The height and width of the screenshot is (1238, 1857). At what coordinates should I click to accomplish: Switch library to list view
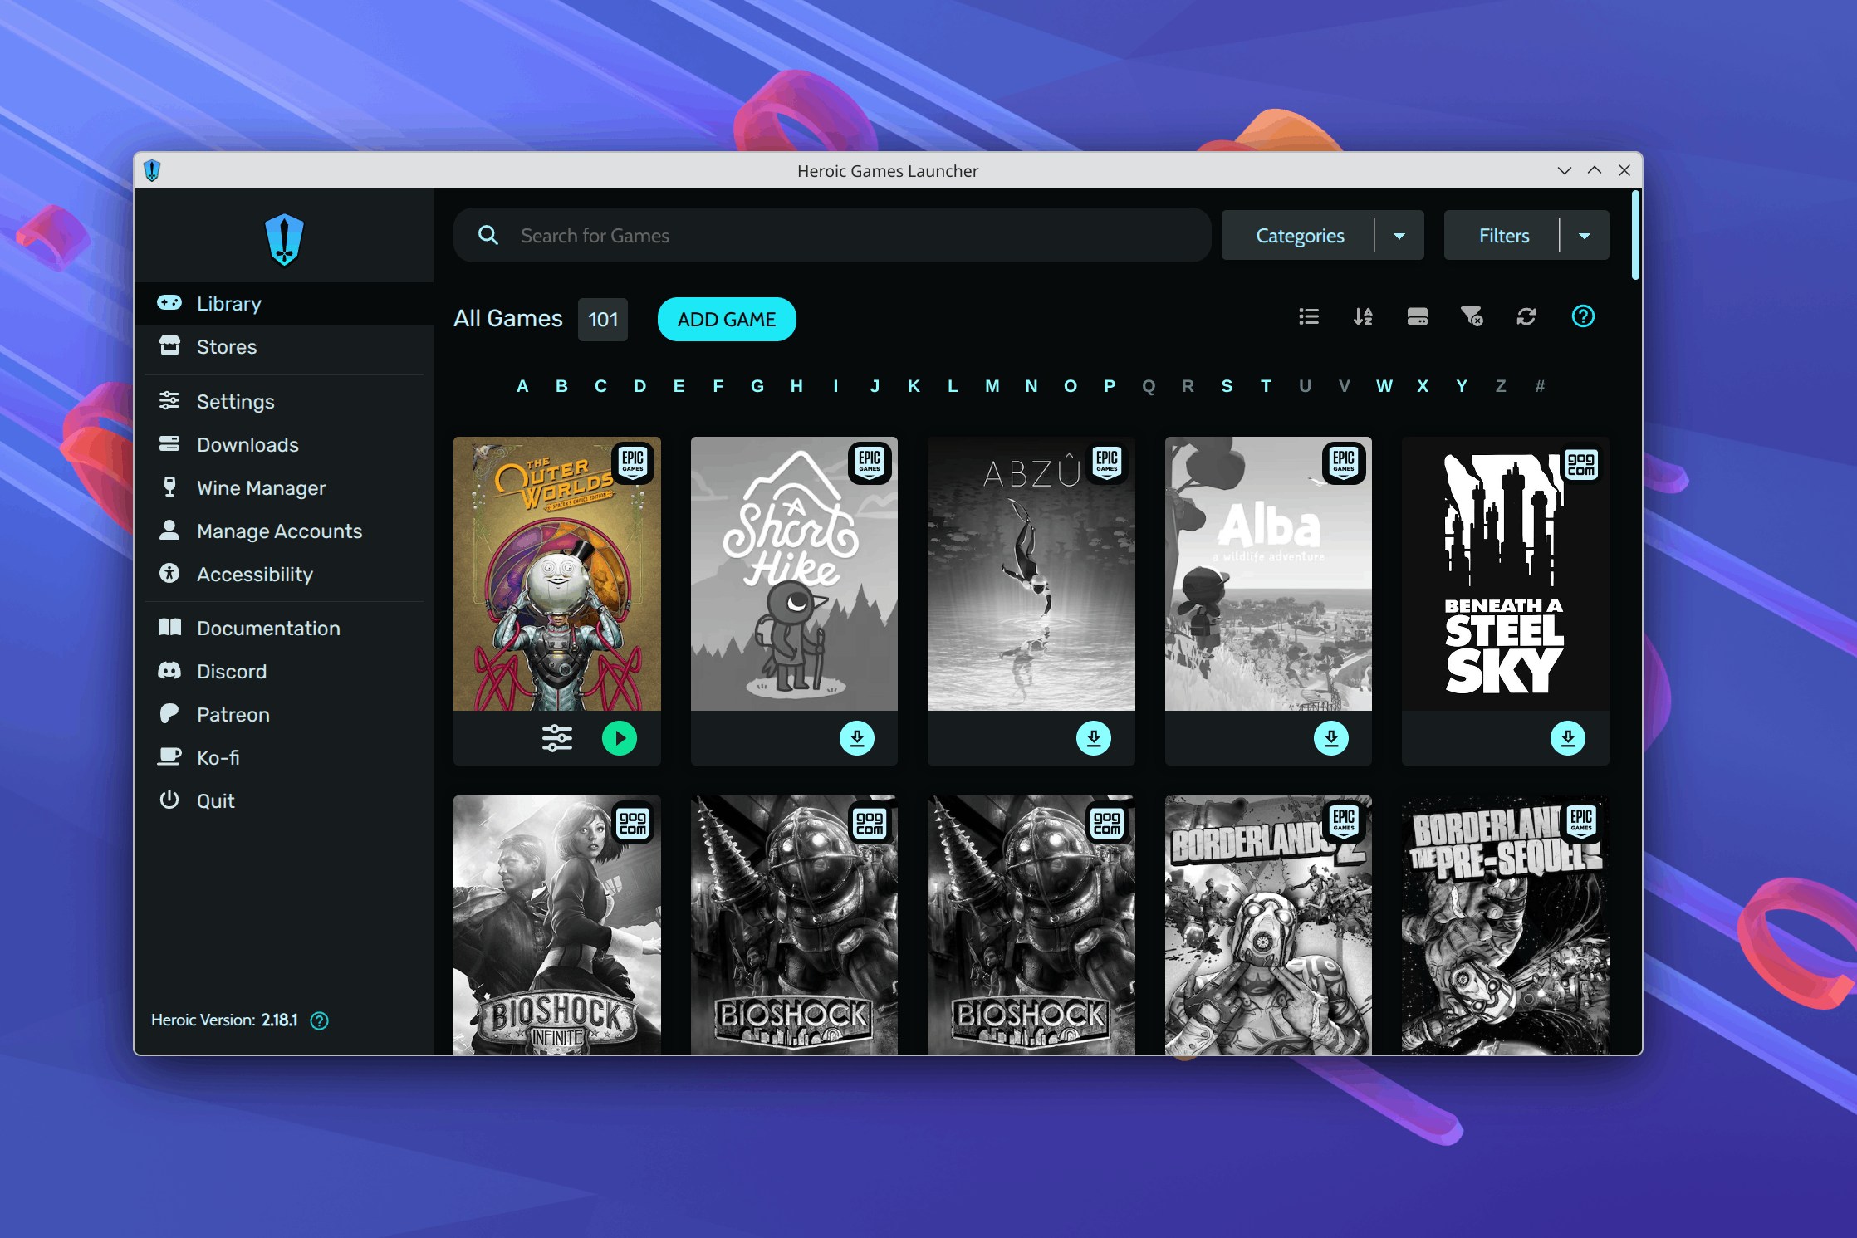tap(1308, 316)
